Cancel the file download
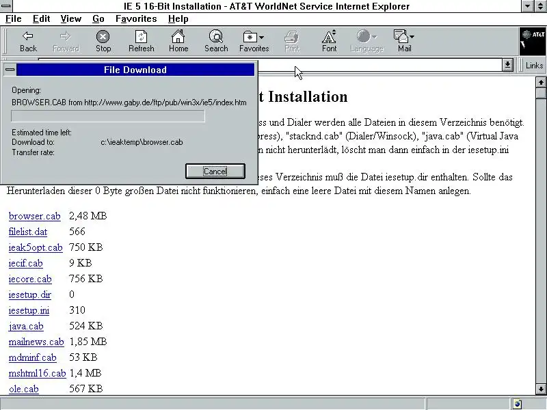 point(215,172)
